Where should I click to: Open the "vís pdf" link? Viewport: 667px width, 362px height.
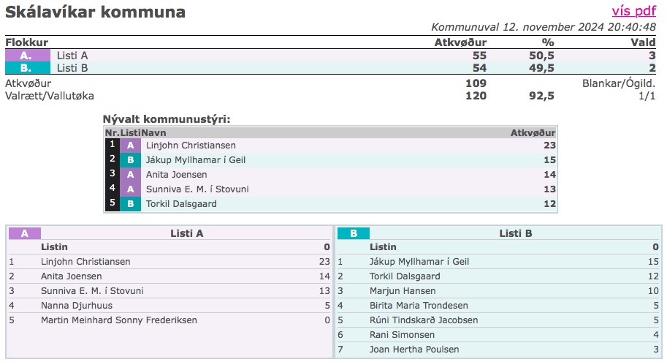coord(633,11)
